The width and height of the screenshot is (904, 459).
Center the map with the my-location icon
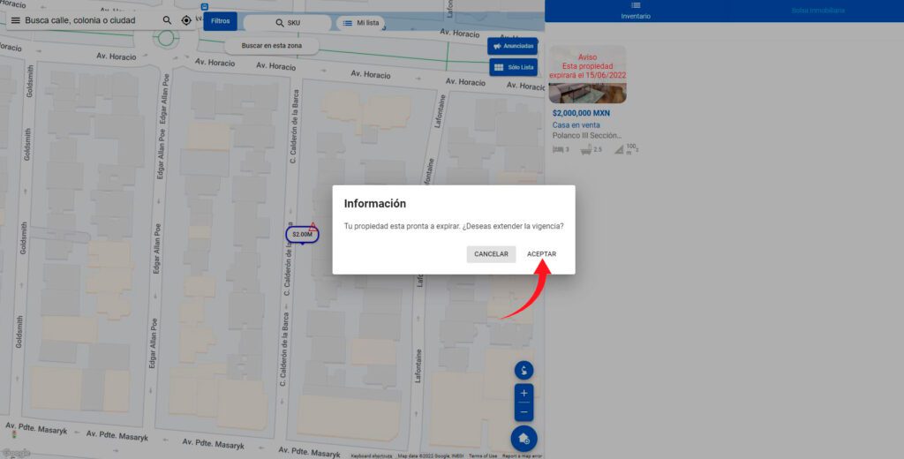186,20
